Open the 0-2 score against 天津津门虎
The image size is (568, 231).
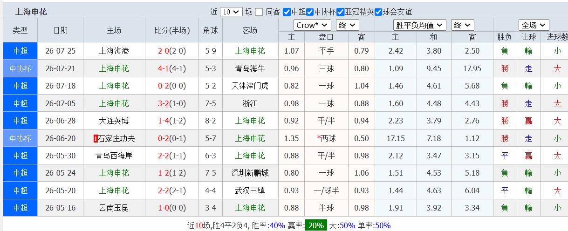point(163,86)
